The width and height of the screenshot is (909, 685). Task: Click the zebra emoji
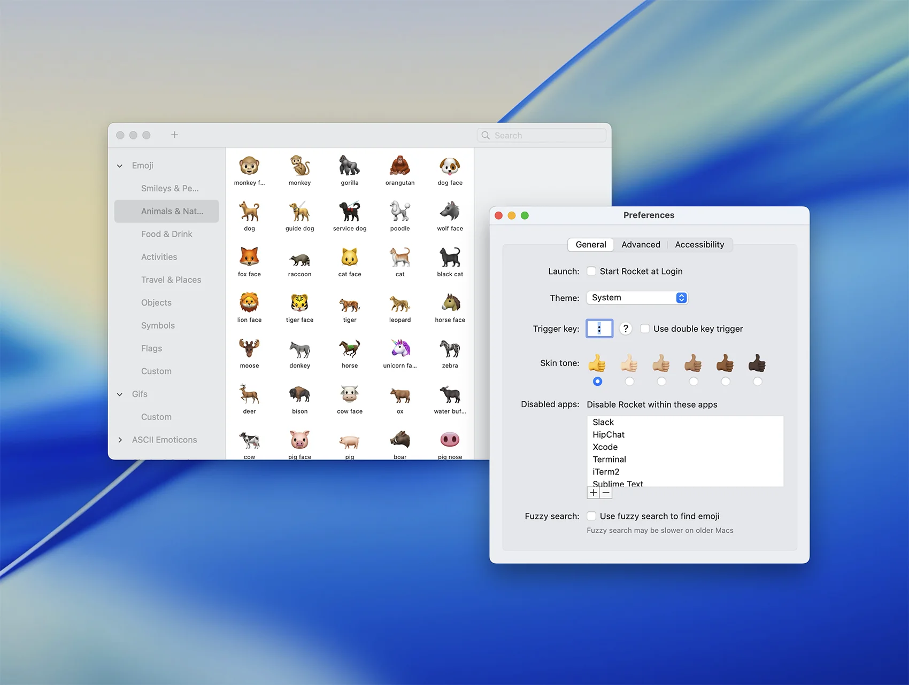(x=450, y=349)
